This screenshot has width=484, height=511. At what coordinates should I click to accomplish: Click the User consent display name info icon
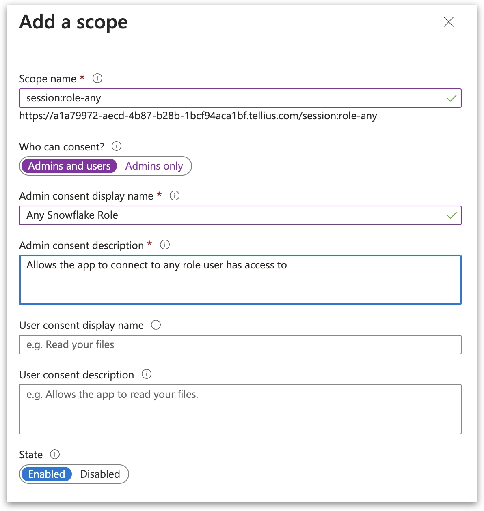(156, 325)
